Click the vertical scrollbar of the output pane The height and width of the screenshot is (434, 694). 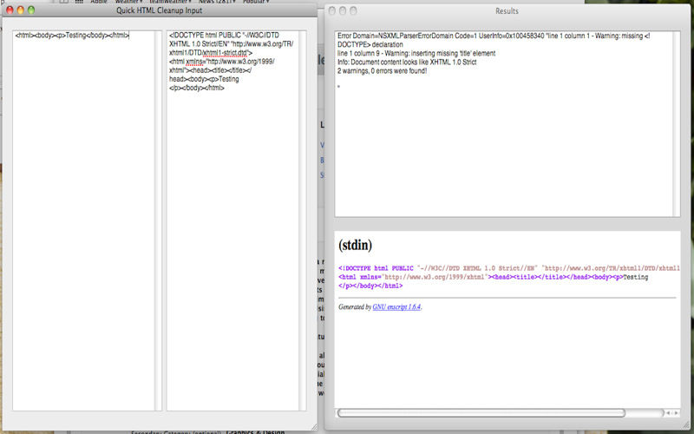[x=302, y=220]
